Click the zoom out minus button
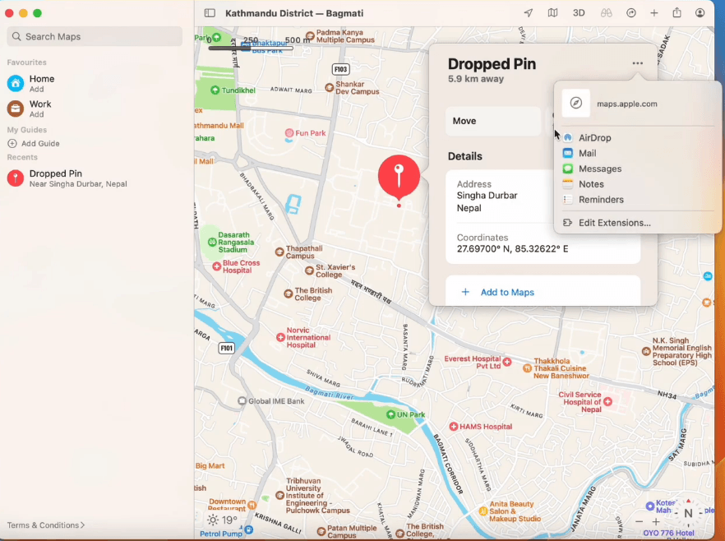The image size is (725, 541). click(639, 521)
